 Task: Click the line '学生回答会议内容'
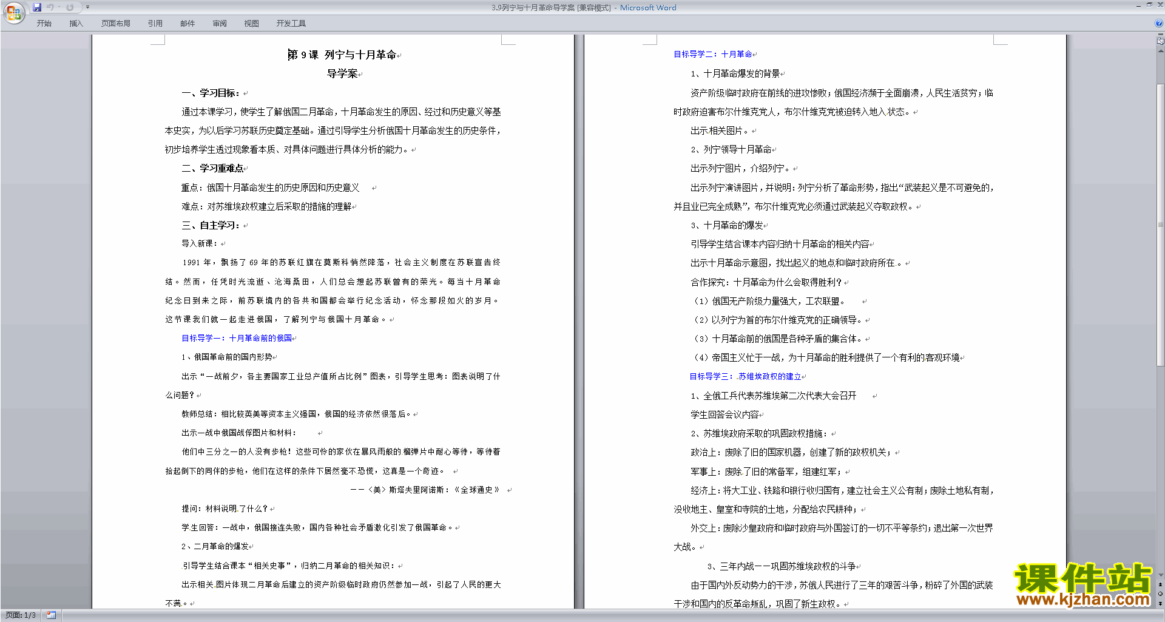click(724, 414)
